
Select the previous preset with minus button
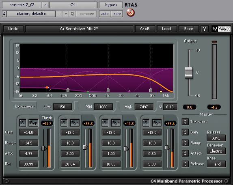click(x=59, y=14)
